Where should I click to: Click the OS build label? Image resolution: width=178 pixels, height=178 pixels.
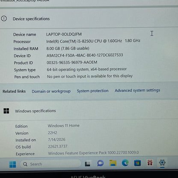point(23,147)
